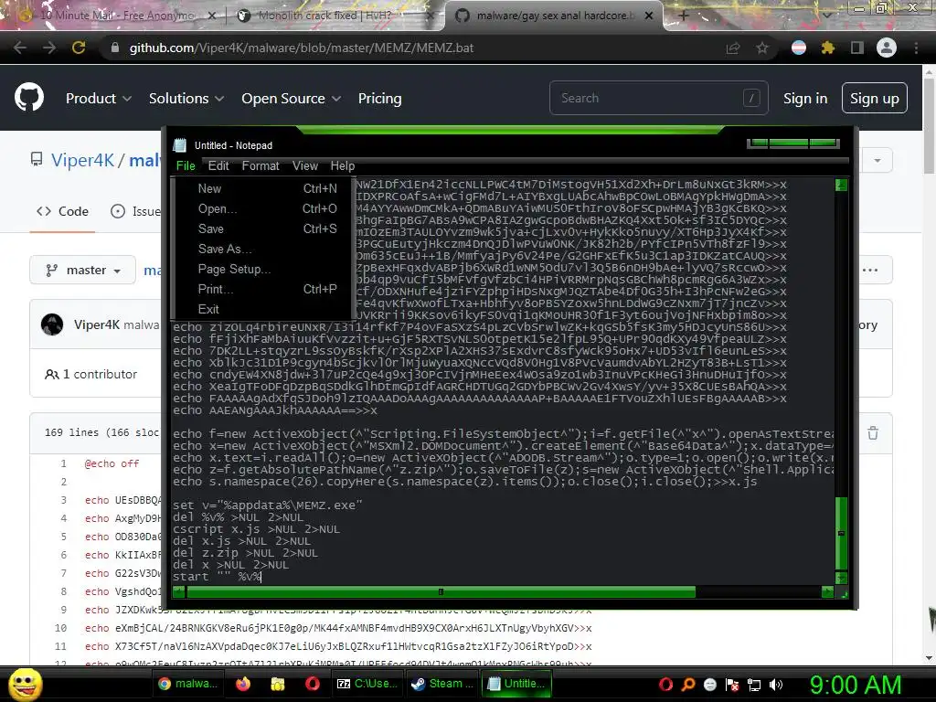Click the flag security icon in system tray
936x702 pixels.
point(732,685)
